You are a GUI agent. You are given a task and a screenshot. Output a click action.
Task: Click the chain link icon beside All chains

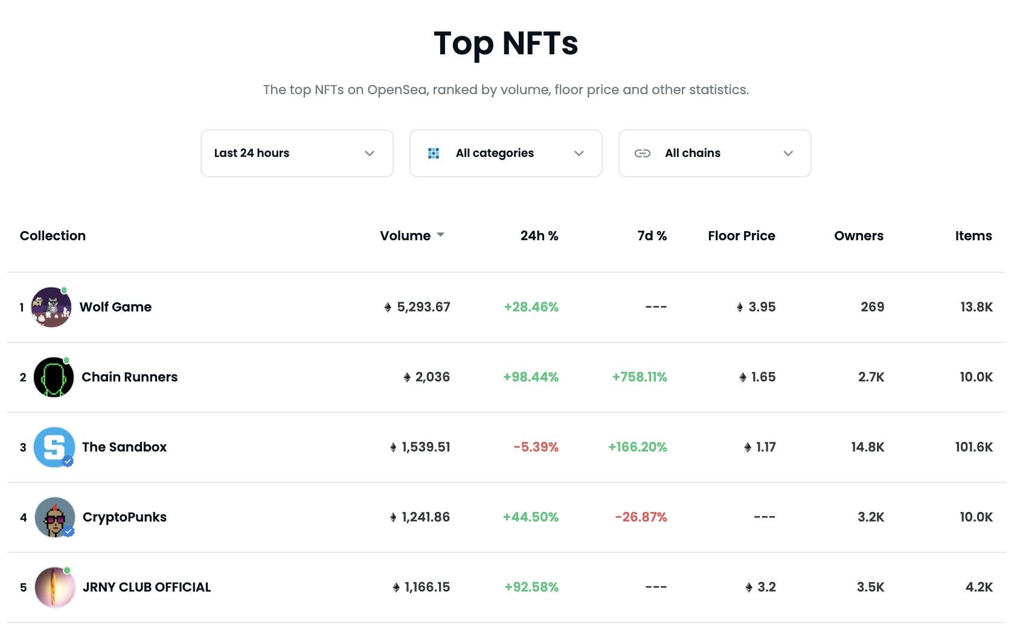pyautogui.click(x=643, y=153)
